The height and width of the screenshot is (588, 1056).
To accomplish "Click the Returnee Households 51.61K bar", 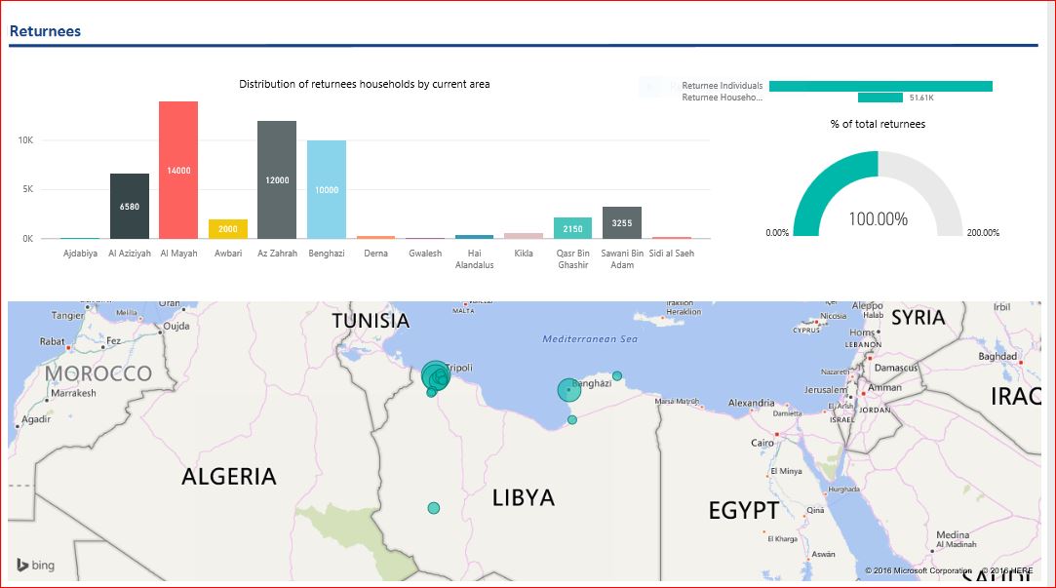I will click(880, 98).
